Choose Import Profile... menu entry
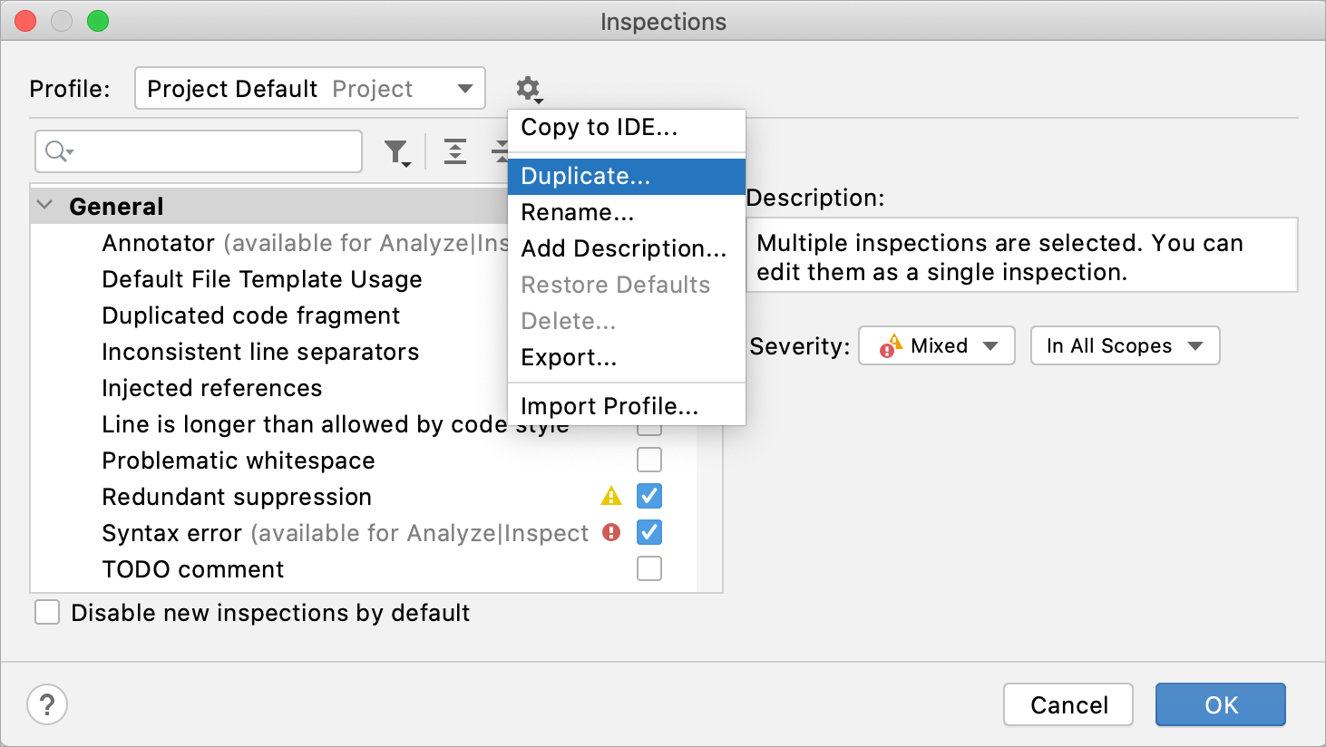This screenshot has height=747, width=1326. [x=627, y=406]
